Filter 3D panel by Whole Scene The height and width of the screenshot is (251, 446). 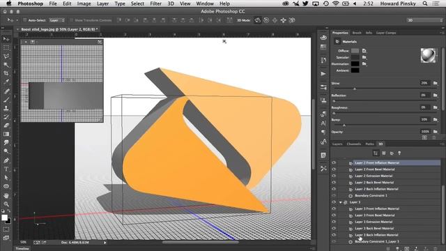point(376,153)
